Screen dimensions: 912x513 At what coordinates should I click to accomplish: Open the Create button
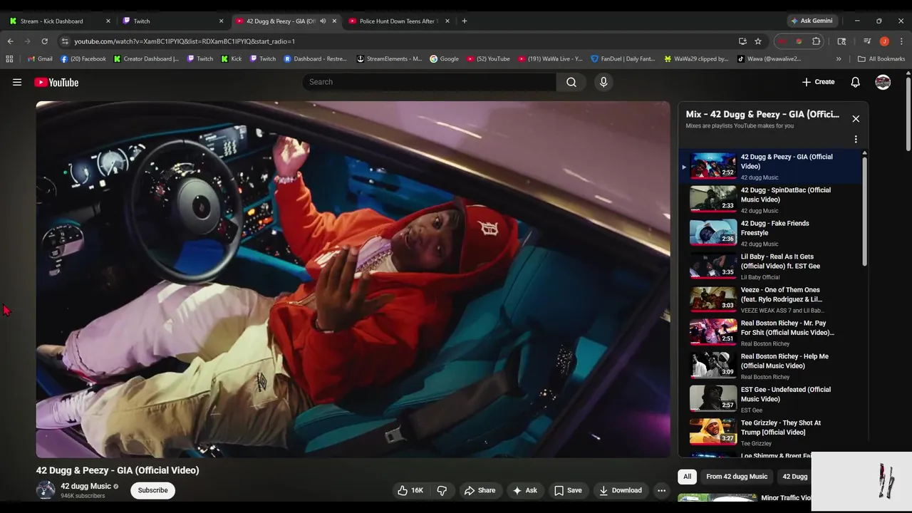pyautogui.click(x=818, y=82)
